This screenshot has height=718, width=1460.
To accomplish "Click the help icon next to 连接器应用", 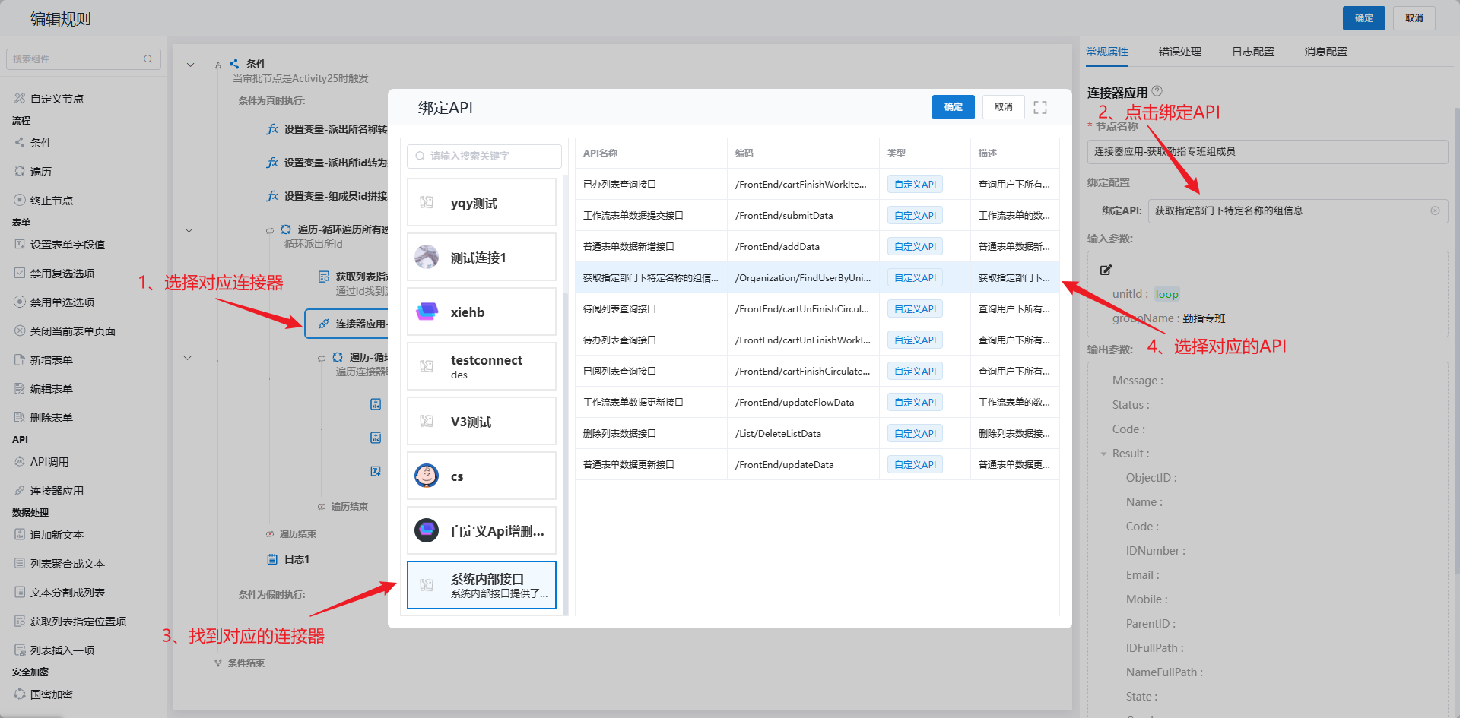I will point(1157,91).
